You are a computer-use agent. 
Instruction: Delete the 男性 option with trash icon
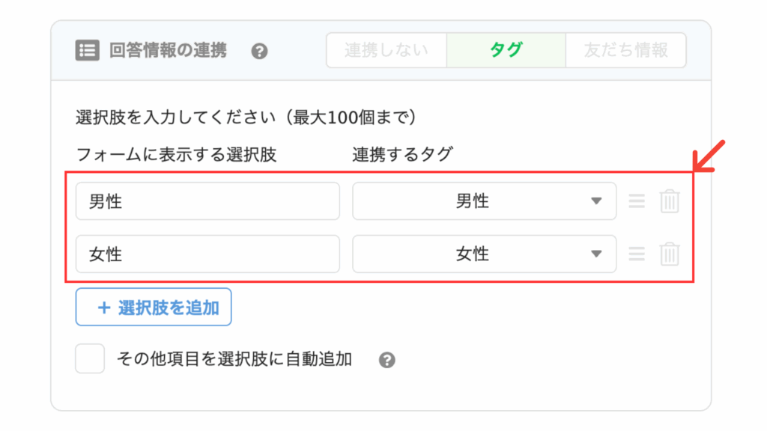coord(669,201)
